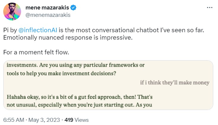Click the "May 3, 2023" date
The image size is (218, 125).
coord(44,120)
